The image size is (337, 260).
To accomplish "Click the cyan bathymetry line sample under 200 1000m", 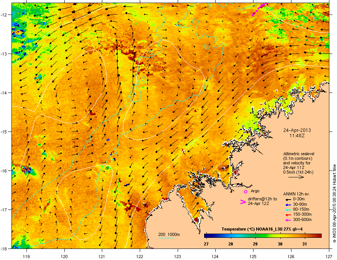I will pos(166,238).
